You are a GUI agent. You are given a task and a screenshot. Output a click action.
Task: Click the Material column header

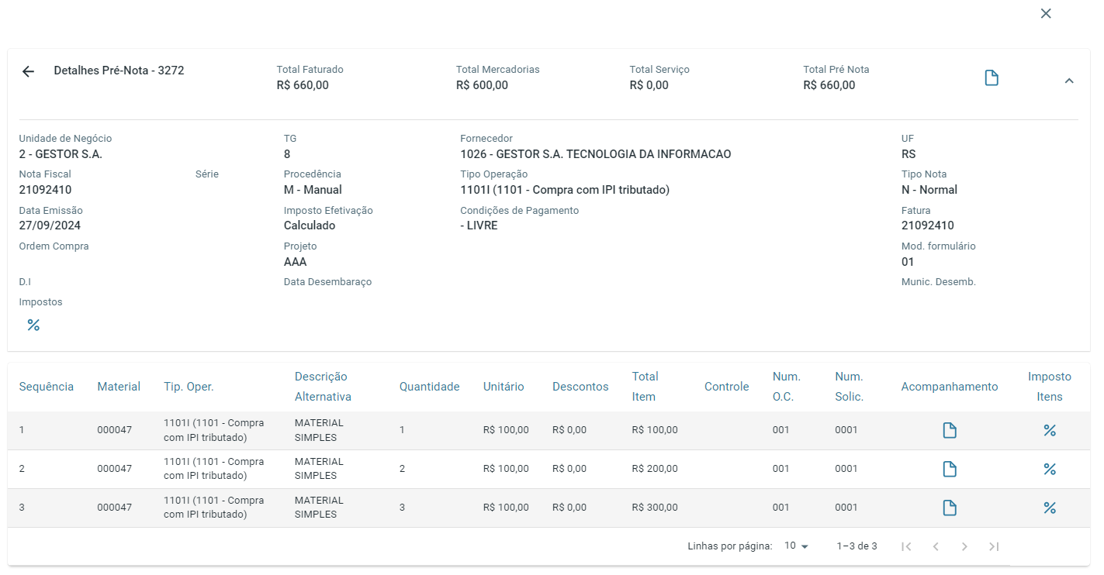[x=119, y=387]
